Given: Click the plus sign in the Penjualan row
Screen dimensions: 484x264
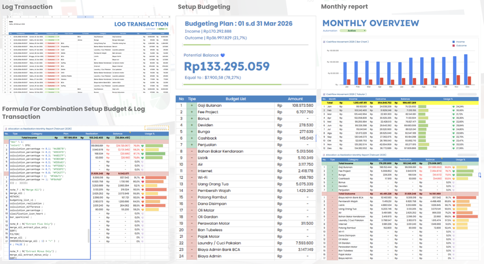Looking at the screenshot, I should 192,145.
